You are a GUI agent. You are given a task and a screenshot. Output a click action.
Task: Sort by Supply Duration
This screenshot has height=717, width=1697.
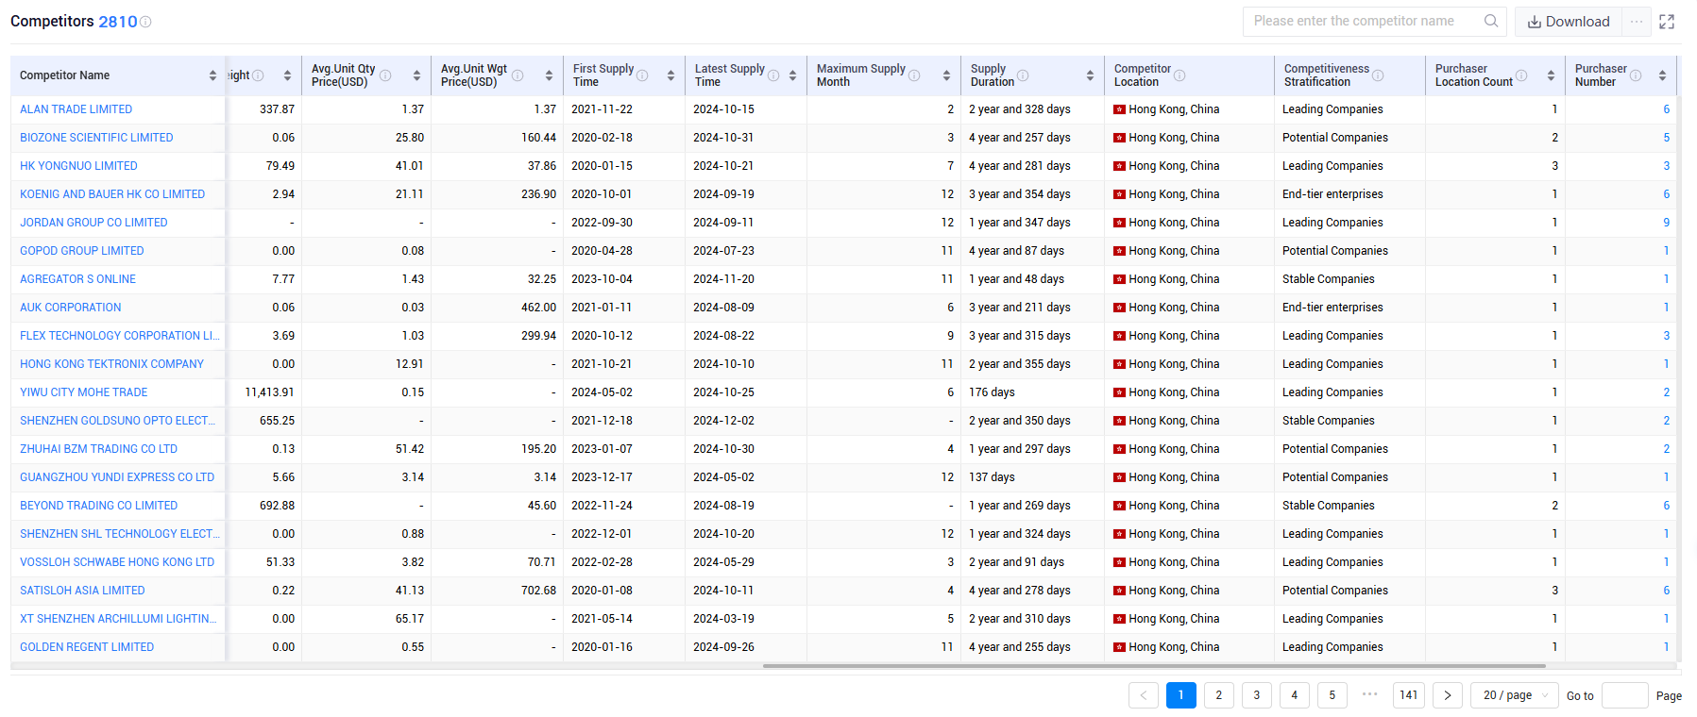[x=1090, y=75]
